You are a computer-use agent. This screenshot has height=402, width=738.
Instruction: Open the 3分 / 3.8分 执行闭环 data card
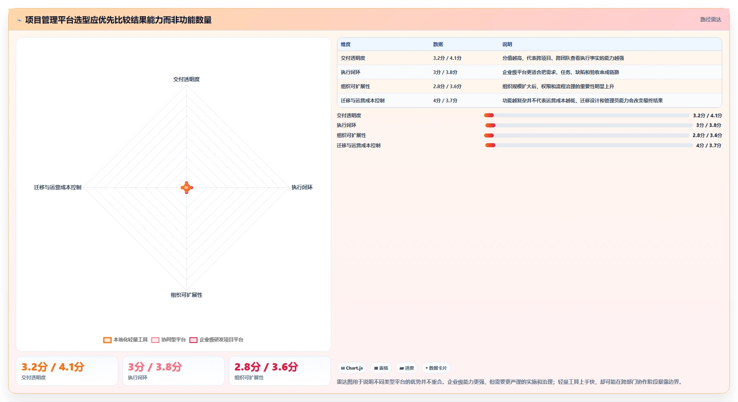173,371
